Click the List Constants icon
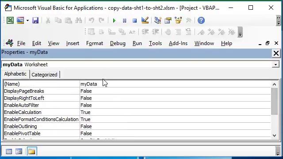This screenshot has width=283, height=159. coord(101,32)
